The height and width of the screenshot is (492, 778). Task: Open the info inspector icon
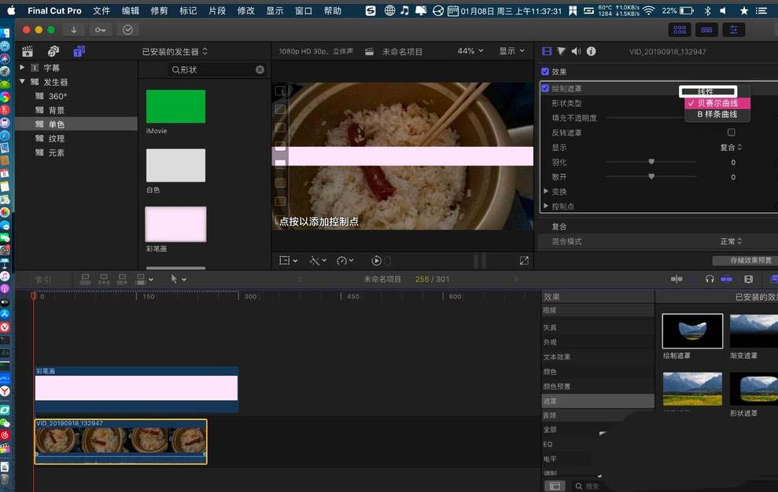(591, 51)
